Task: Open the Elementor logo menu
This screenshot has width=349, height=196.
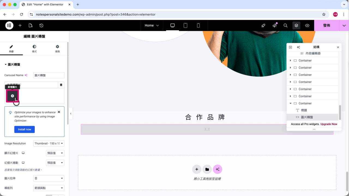Action: (x=9, y=25)
